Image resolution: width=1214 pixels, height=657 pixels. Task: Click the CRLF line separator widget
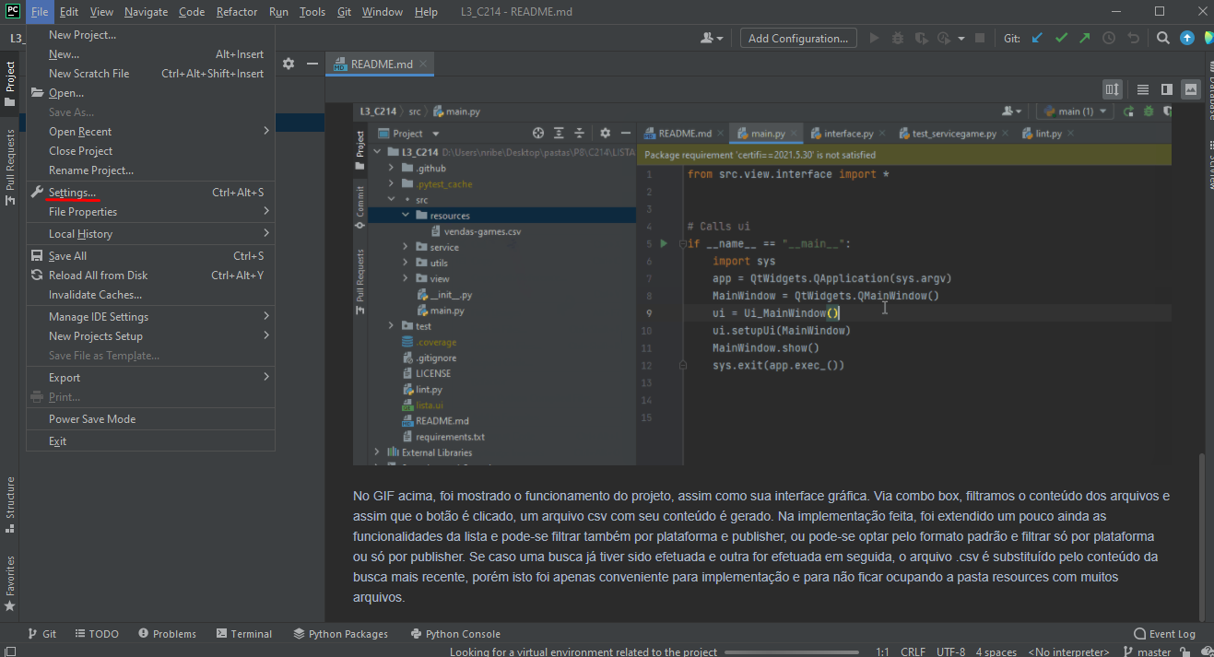[x=913, y=651]
